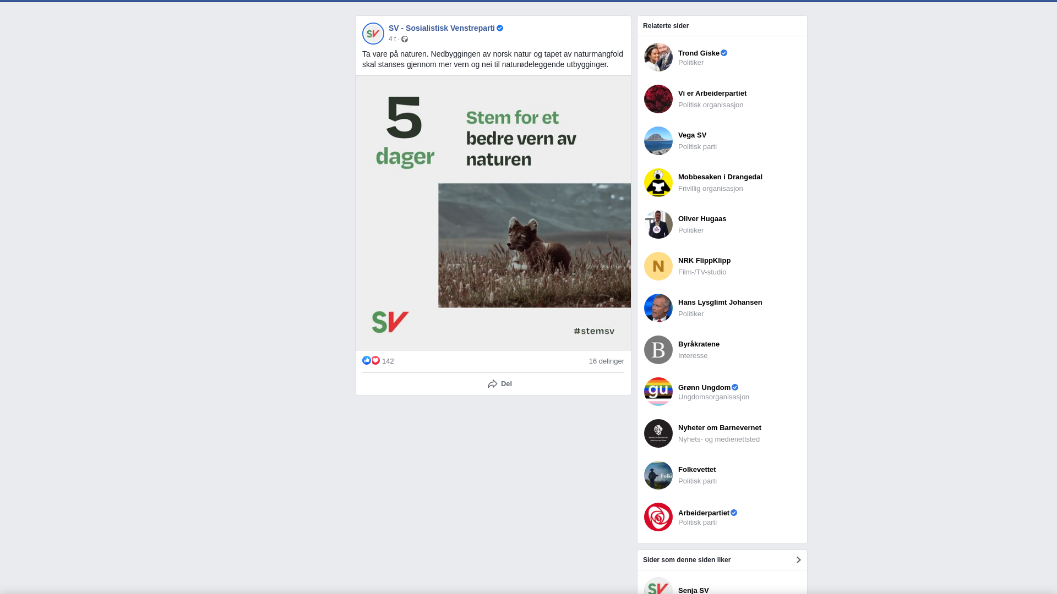Viewport: 1057px width, 594px height.
Task: Open Arbeiderpartiet page link
Action: [x=704, y=513]
